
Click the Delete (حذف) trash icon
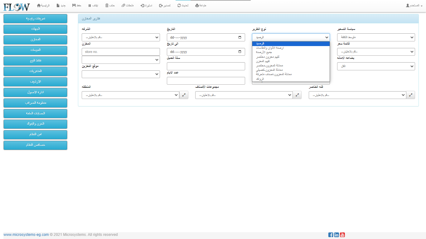tap(107, 6)
